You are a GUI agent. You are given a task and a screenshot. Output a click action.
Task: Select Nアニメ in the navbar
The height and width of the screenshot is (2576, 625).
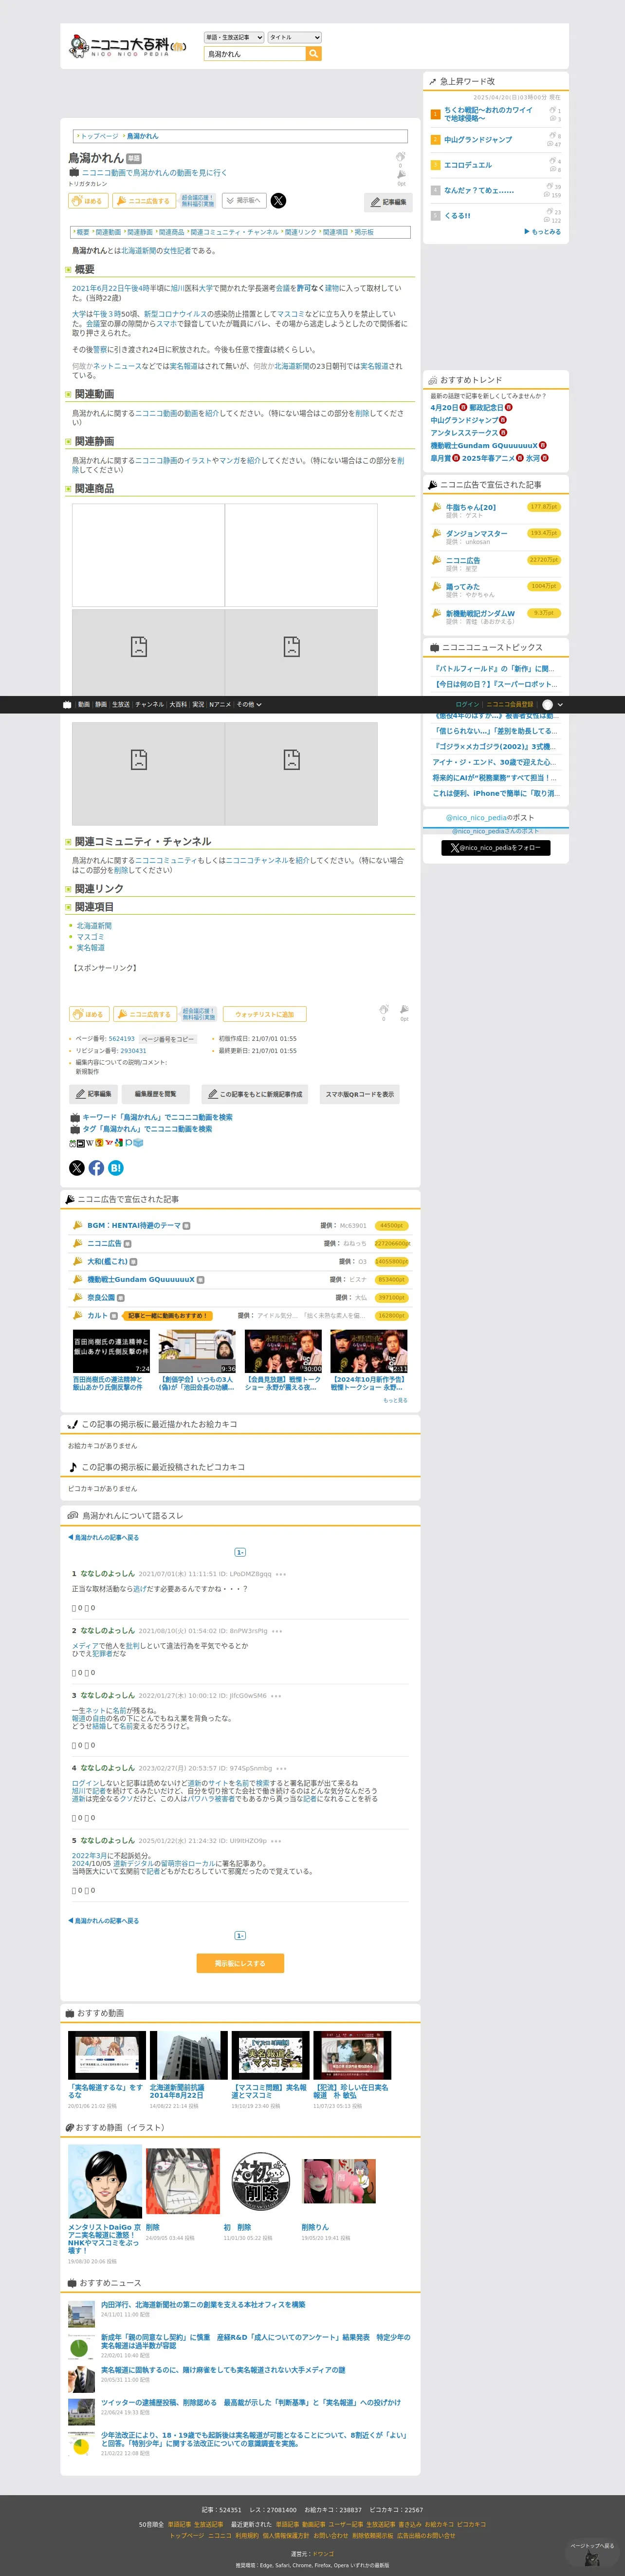220,704
